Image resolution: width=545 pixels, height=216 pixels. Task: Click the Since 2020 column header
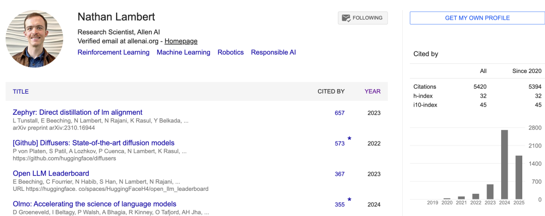[x=527, y=71]
